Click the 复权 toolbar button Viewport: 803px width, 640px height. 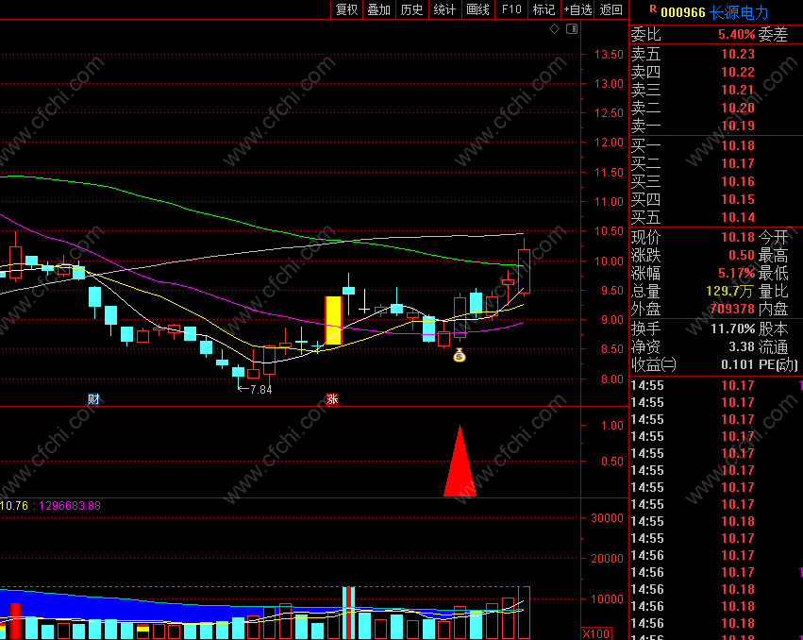[346, 9]
